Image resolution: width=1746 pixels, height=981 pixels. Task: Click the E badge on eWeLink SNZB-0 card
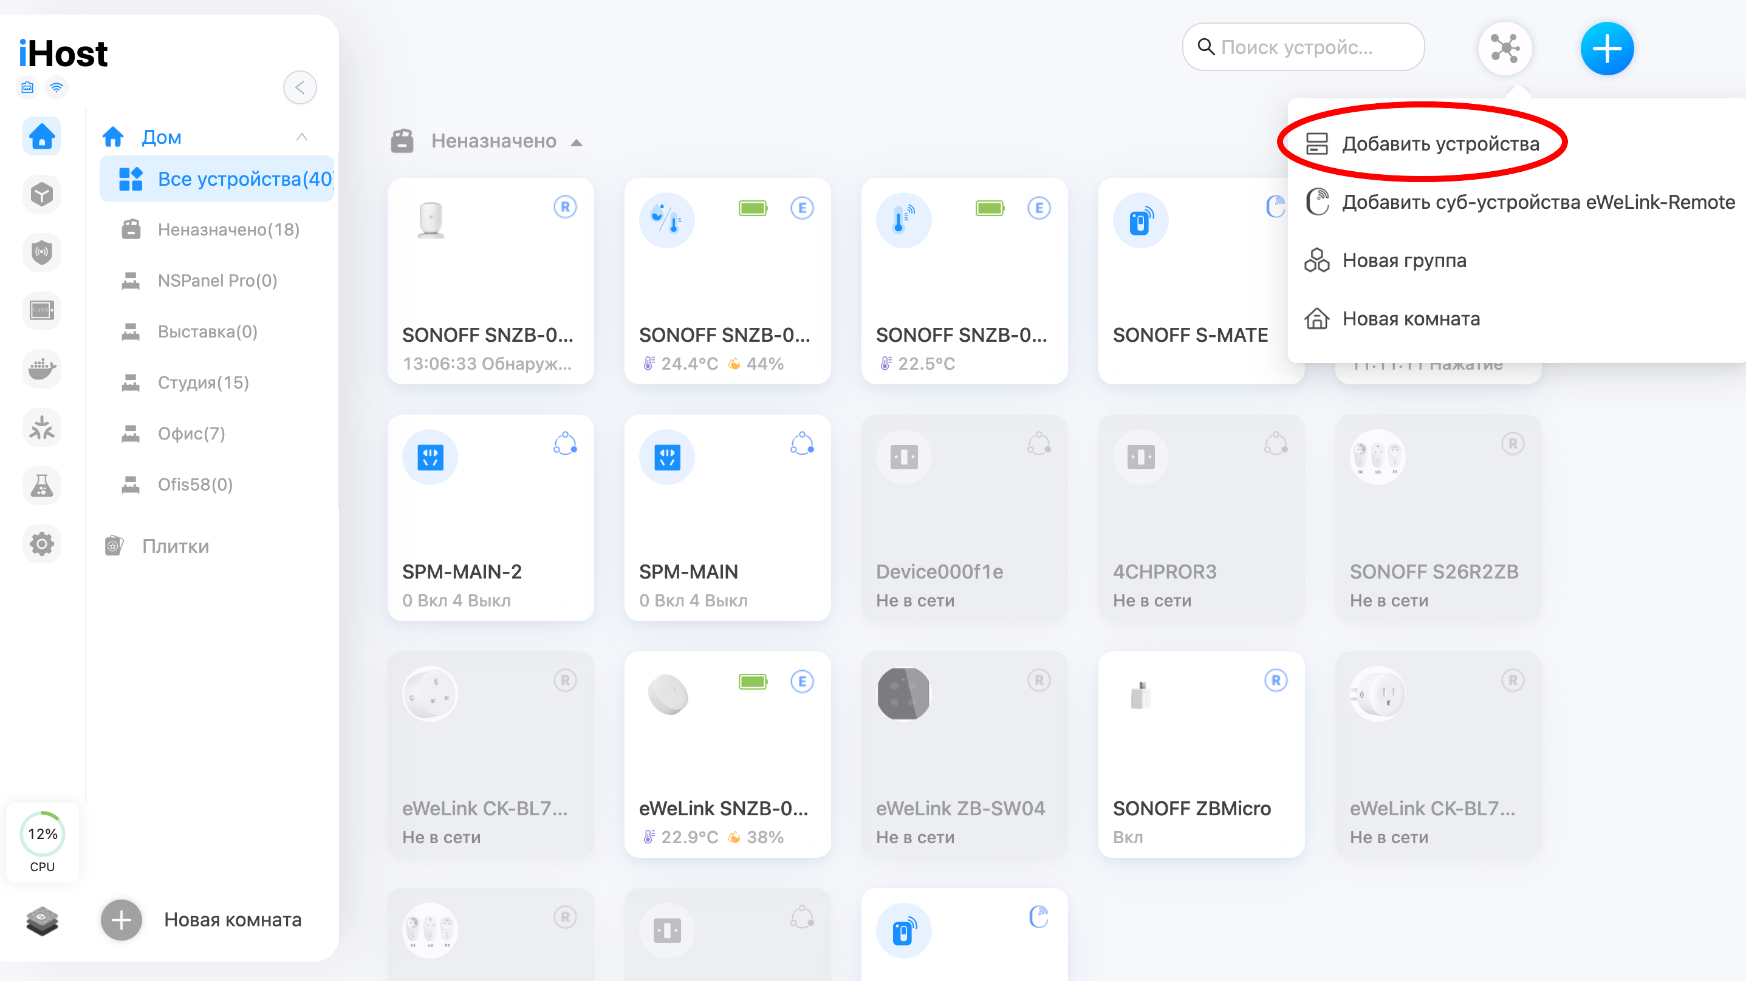click(x=802, y=682)
